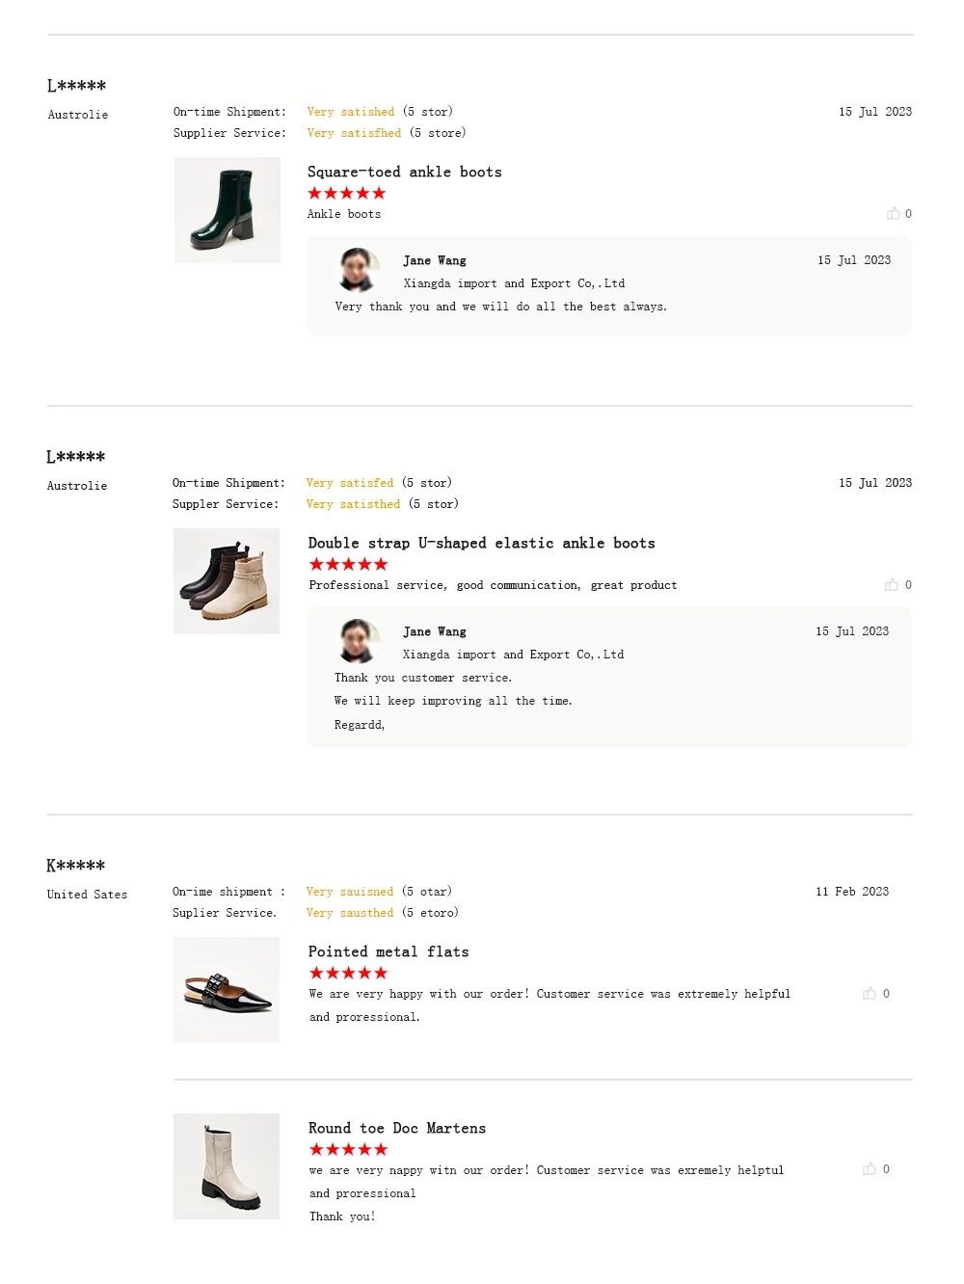Click Jane Wang's name in the first reply
The image size is (964, 1284).
[435, 260]
